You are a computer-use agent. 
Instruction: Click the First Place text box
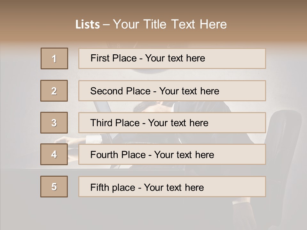click(x=172, y=58)
